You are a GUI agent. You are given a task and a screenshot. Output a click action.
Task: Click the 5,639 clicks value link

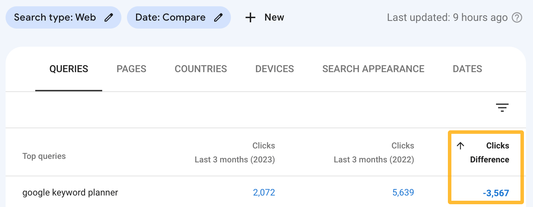coord(403,192)
